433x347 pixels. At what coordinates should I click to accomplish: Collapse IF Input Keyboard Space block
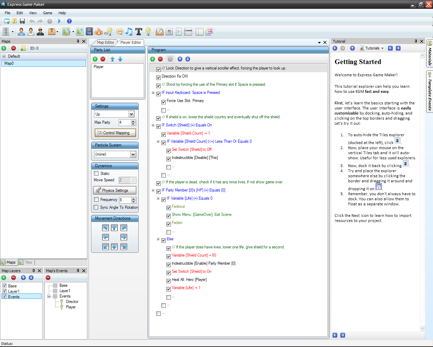(x=153, y=93)
